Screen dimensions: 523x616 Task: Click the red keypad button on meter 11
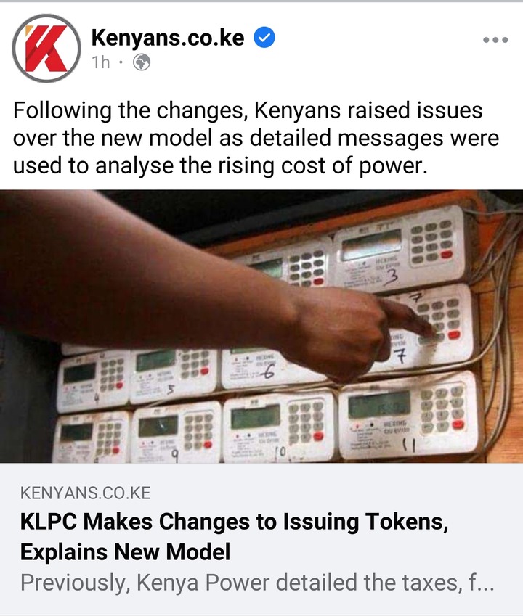(x=458, y=424)
